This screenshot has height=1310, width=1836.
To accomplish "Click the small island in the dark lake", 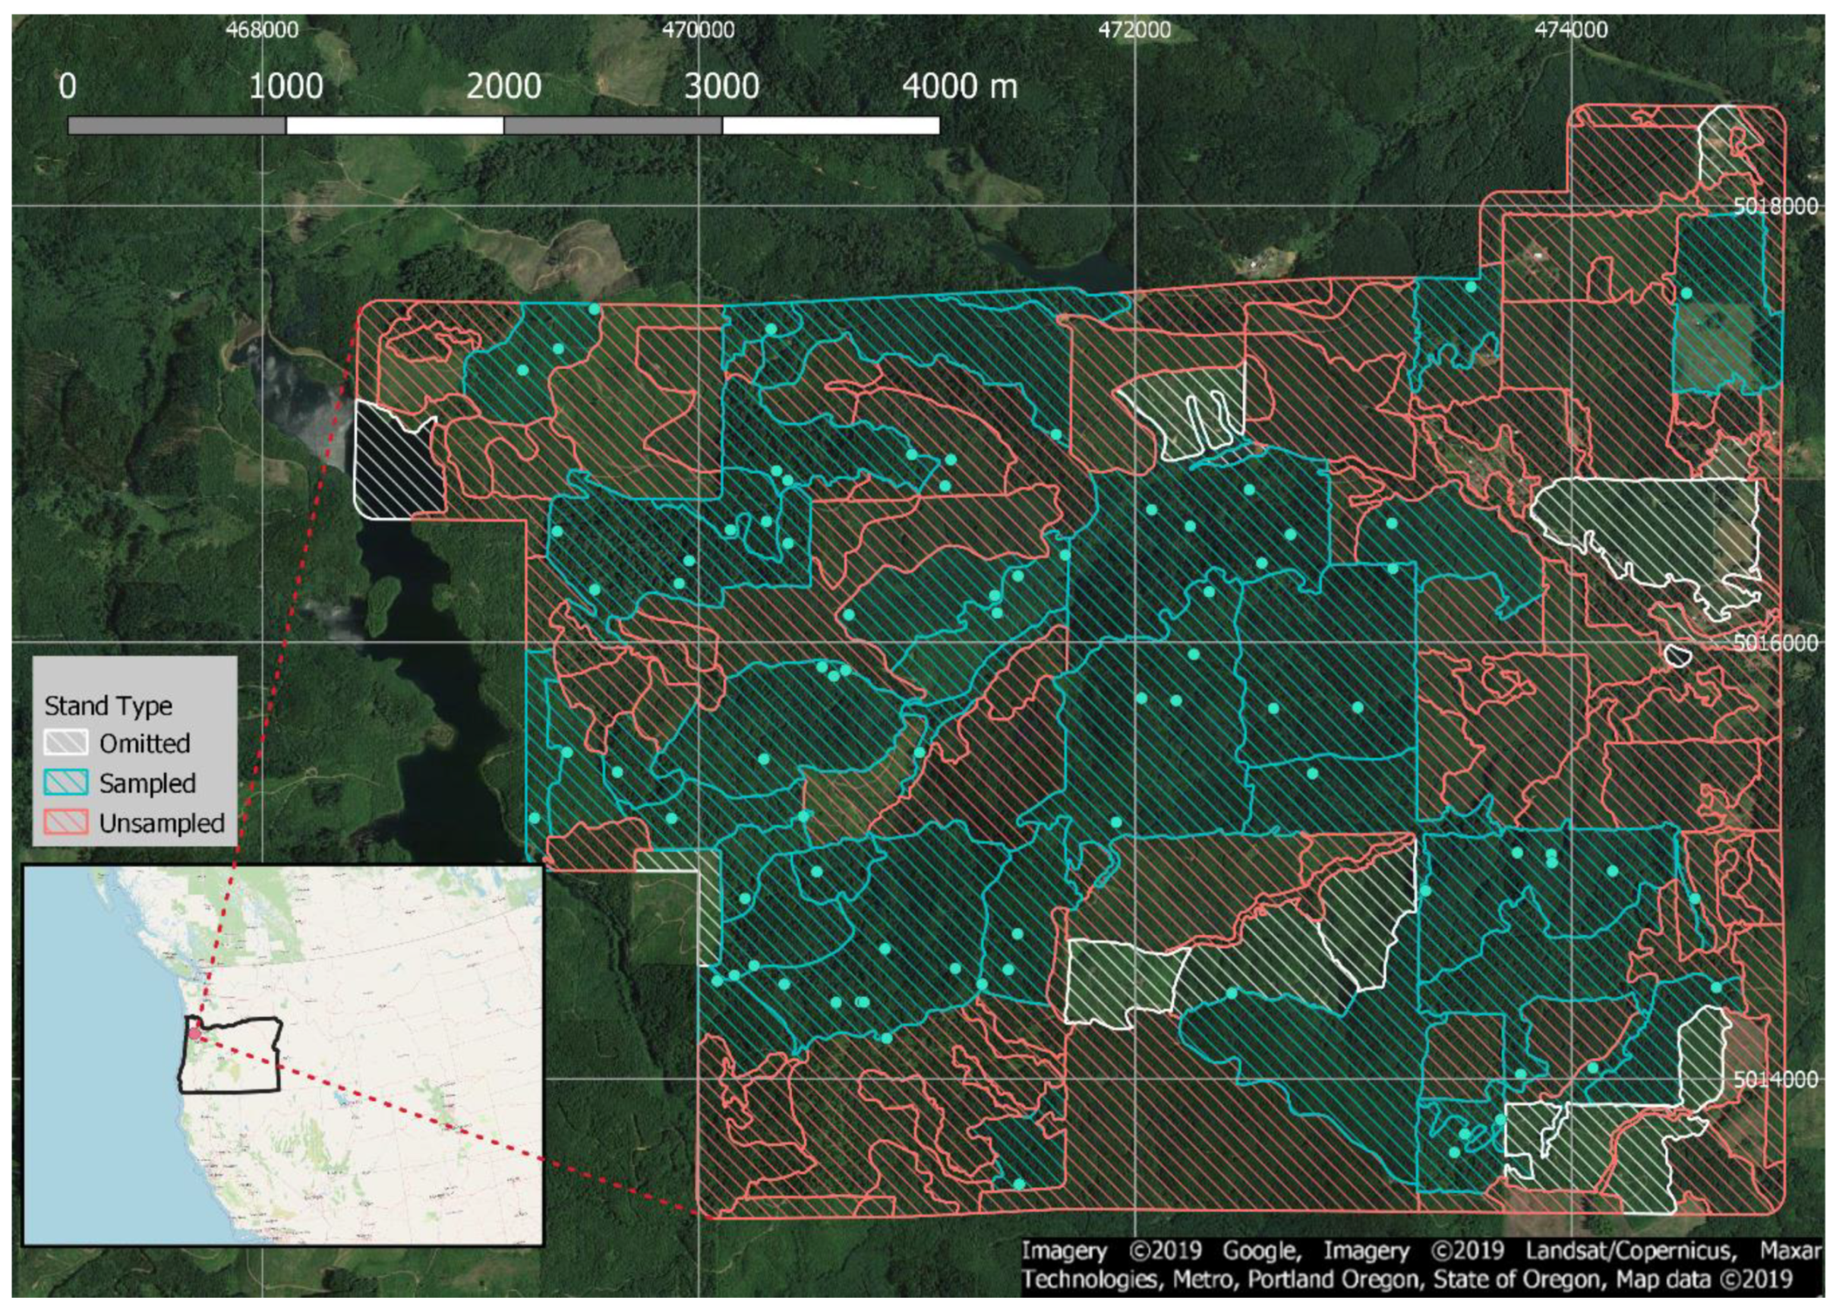I will pos(381,605).
